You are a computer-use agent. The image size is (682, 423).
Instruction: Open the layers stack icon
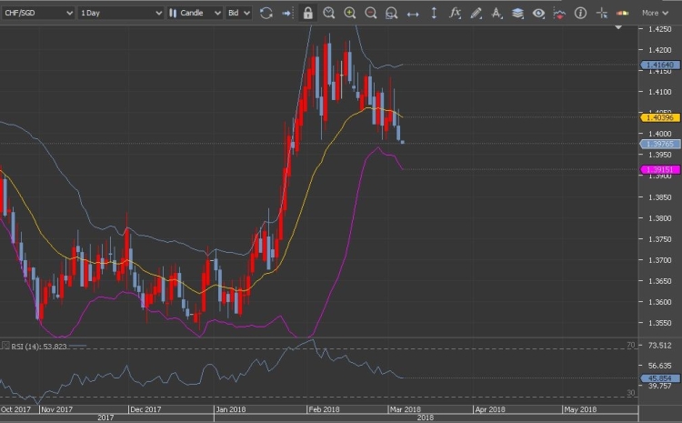517,13
